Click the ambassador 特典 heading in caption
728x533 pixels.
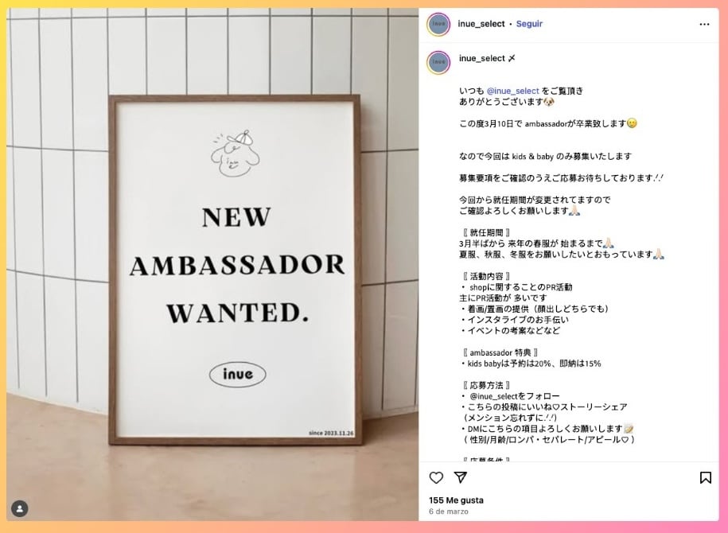500,352
